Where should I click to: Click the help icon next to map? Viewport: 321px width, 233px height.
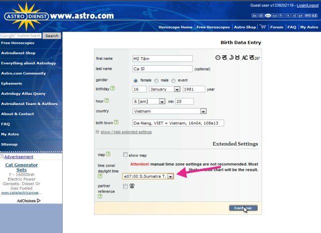108,154
